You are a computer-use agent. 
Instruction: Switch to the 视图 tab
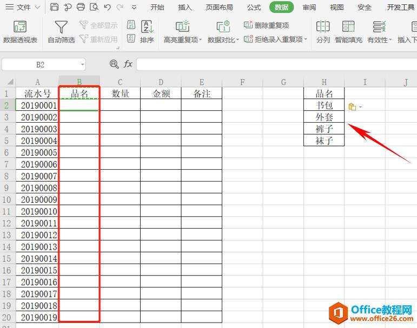point(337,8)
